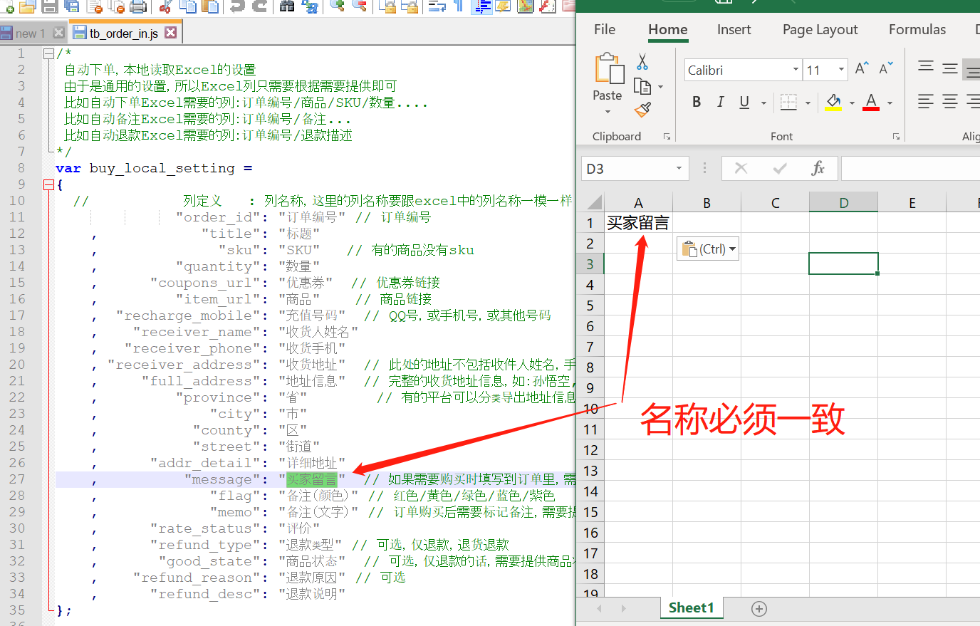
Task: Open the Name Box dropdown arrow
Action: pos(679,168)
